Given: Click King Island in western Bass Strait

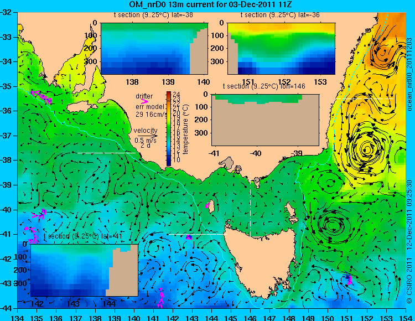Looking at the screenshot, I should [211, 206].
